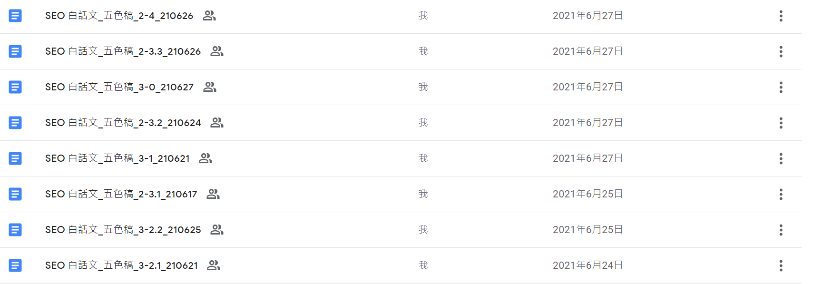This screenshot has width=813, height=284.
Task: Open more actions menu for 2-3.2_210624
Action: (781, 123)
